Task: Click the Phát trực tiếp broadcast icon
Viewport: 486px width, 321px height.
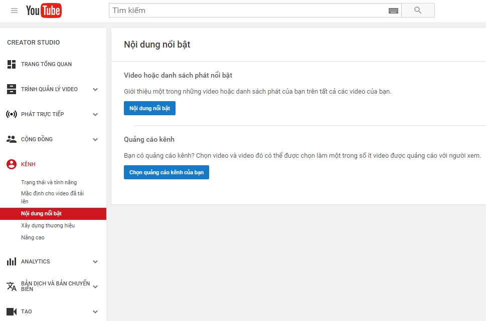Action: click(11, 114)
